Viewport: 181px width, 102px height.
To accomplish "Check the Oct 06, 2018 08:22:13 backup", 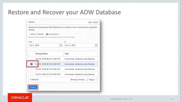I will coord(31,59).
